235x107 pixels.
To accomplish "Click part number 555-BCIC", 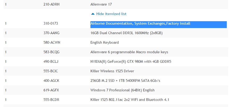I will pyautogui.click(x=51, y=71).
